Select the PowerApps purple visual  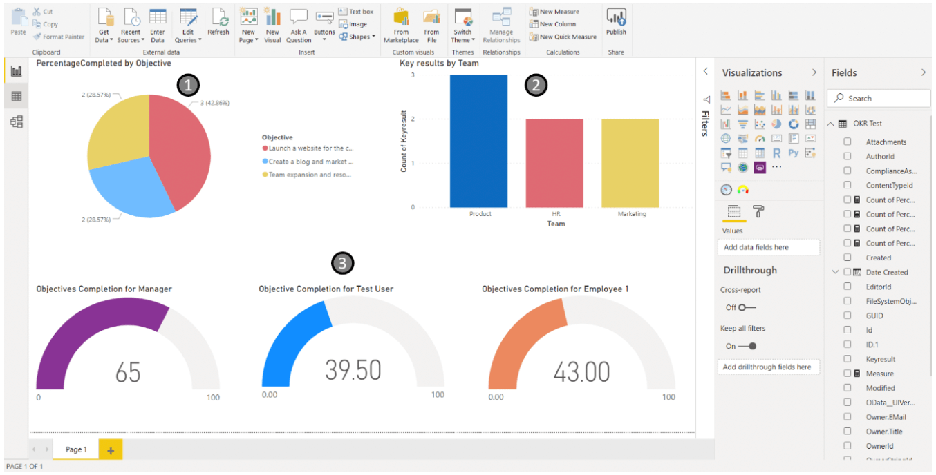760,167
